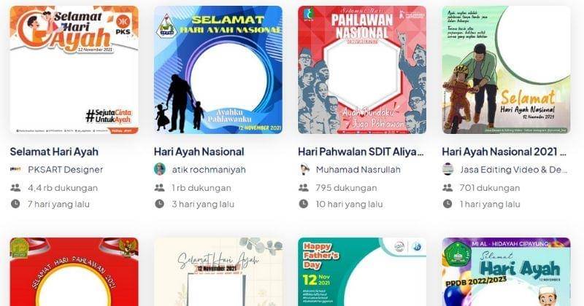This screenshot has width=584, height=306.
Task: Open the Hari Pahwalan SDIT Aliya title link
Action: click(361, 152)
